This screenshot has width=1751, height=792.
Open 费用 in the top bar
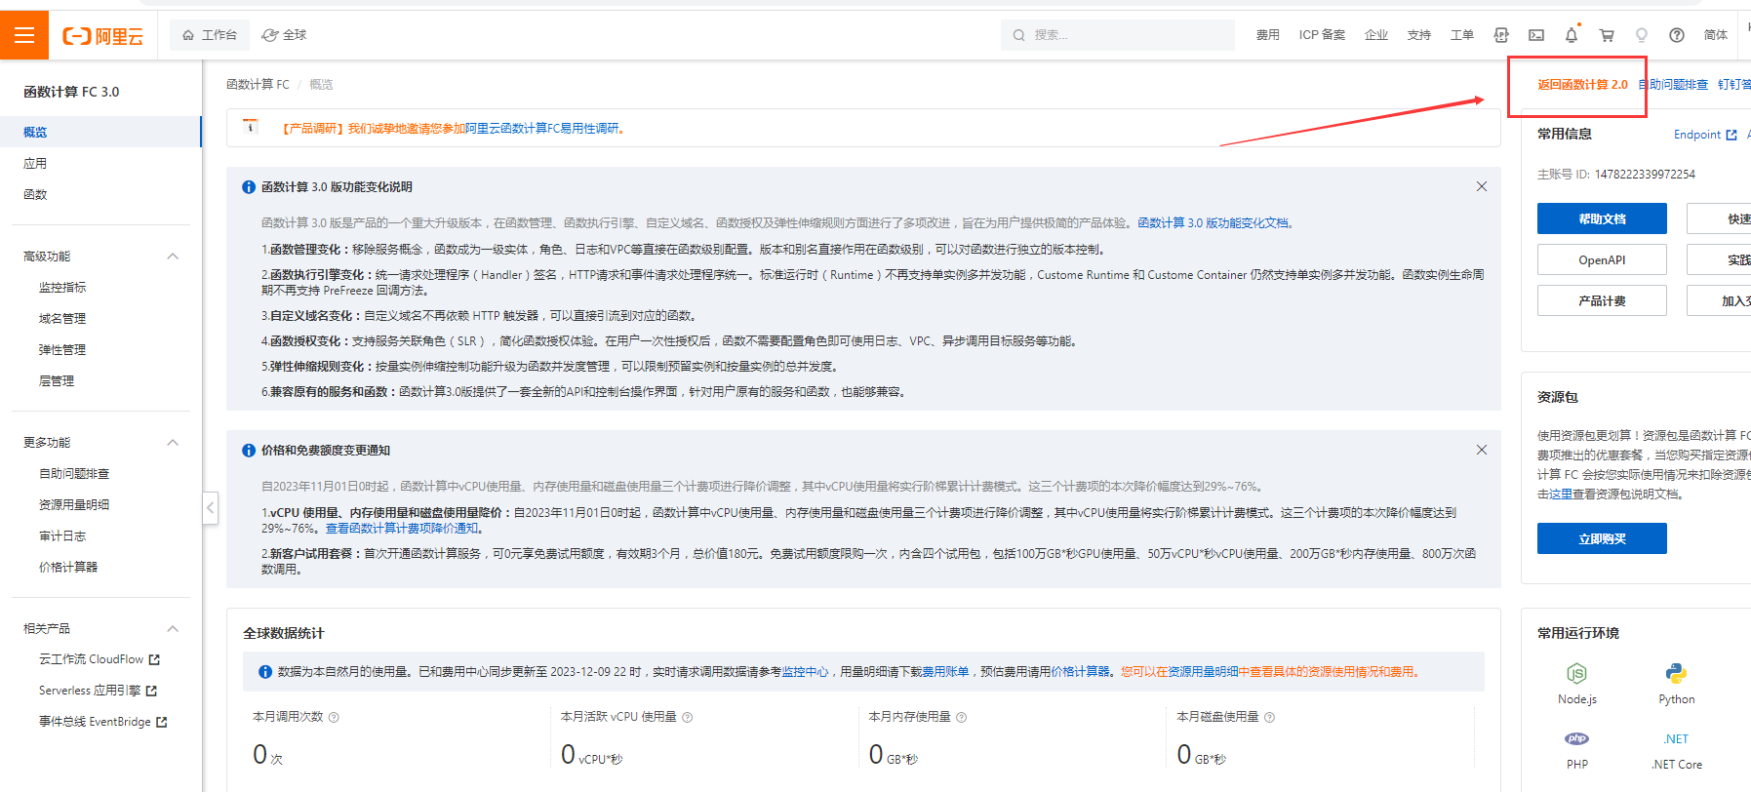point(1267,35)
